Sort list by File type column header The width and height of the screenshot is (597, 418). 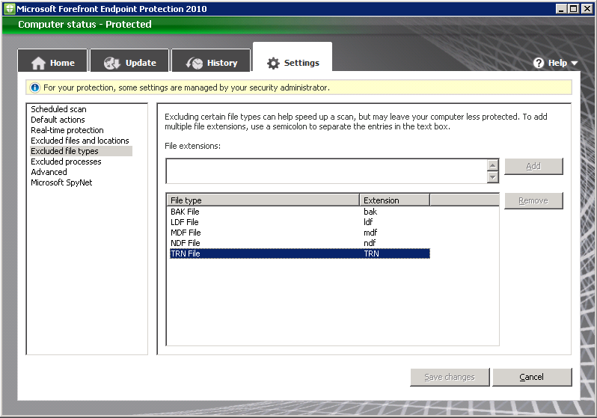point(262,200)
